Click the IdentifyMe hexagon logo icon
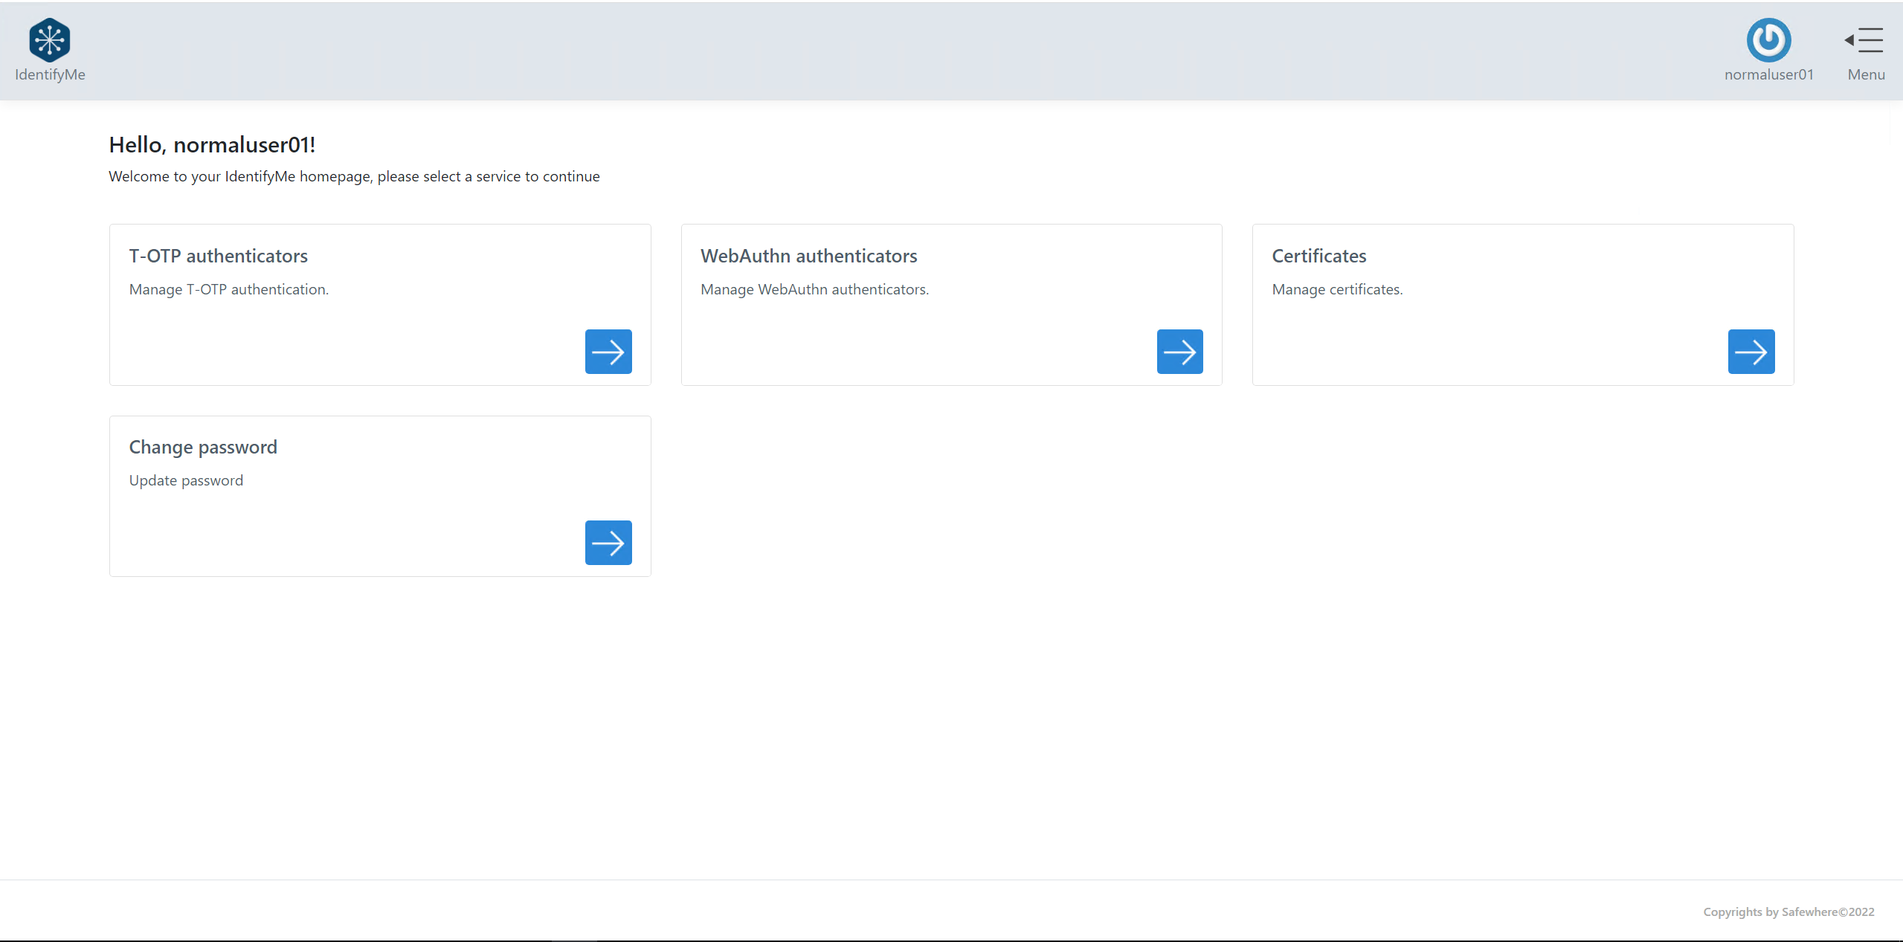 50,40
